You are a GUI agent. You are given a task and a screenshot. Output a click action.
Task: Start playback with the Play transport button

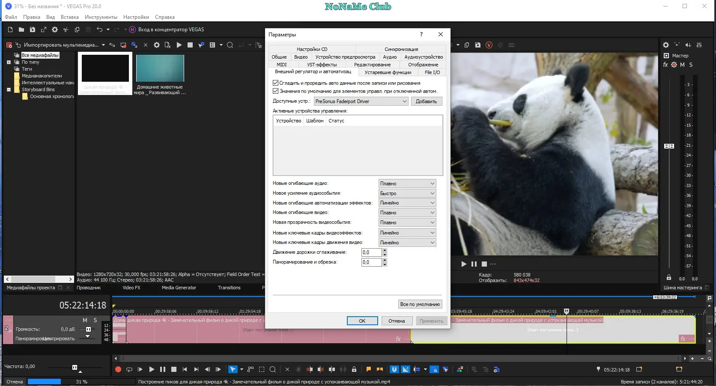tap(152, 369)
